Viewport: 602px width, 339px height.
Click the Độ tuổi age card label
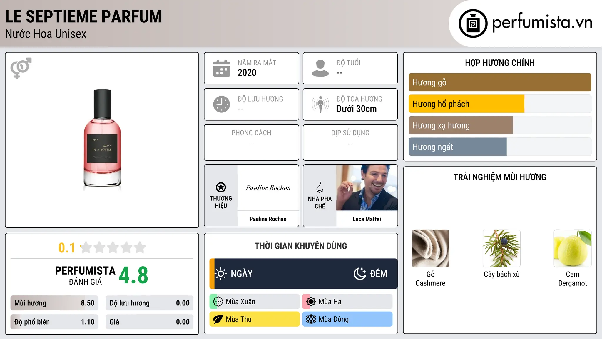348,63
